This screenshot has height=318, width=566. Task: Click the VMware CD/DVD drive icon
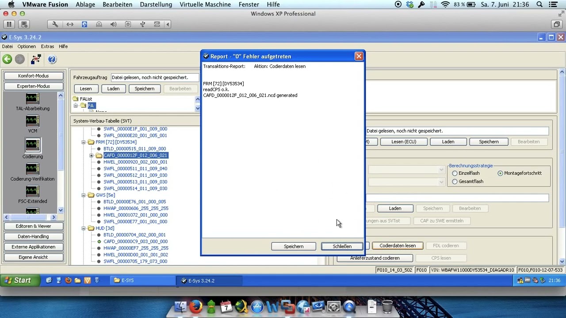pyautogui.click(x=99, y=24)
